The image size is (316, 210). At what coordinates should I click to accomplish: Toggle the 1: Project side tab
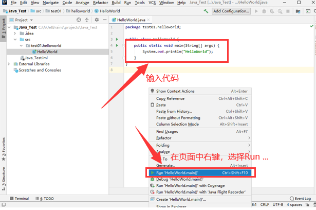coord(4,28)
